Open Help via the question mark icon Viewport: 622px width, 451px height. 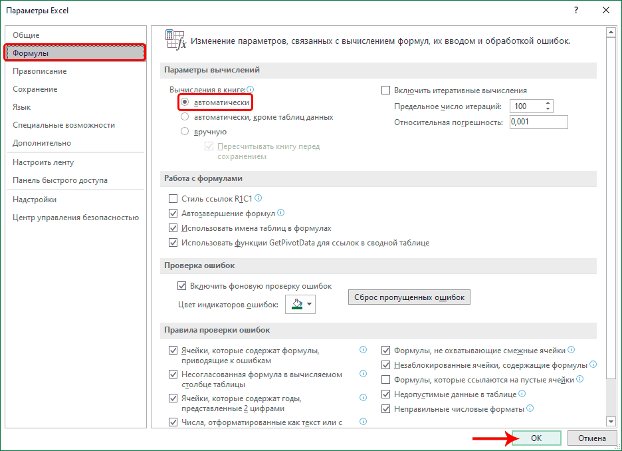click(575, 10)
